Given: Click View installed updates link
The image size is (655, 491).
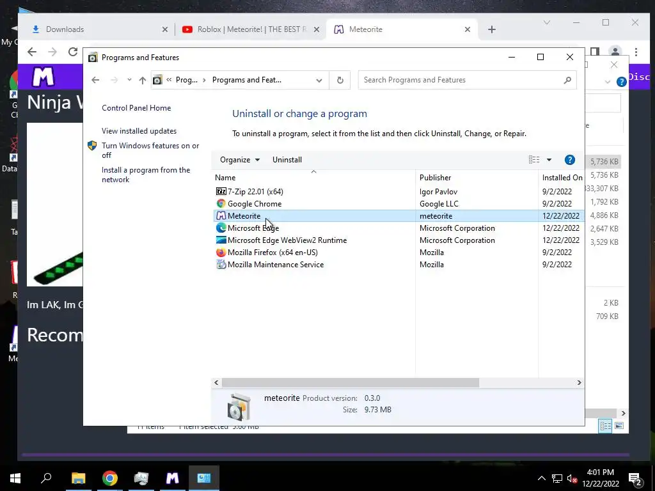Looking at the screenshot, I should click(x=139, y=130).
